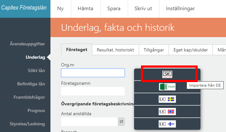The image size is (226, 132).
Task: Open the Eget kap/skulder tab
Action: point(191,50)
